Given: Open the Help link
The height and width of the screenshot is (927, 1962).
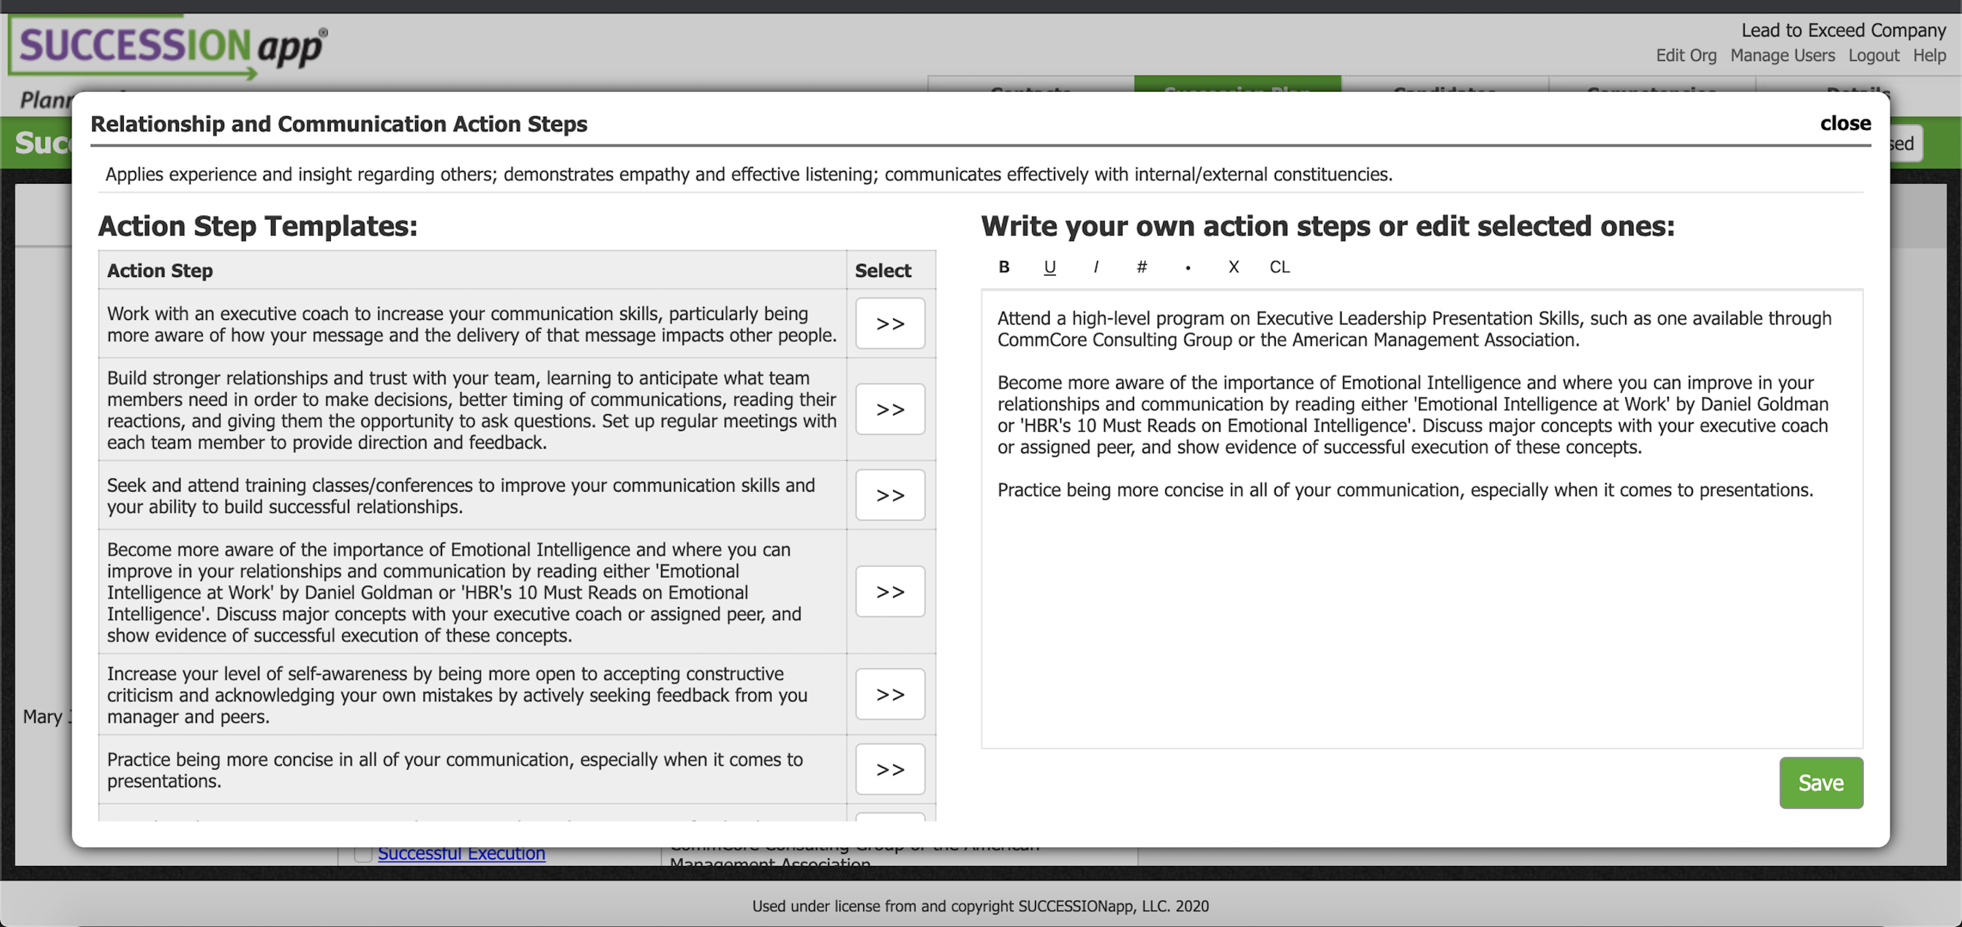Looking at the screenshot, I should tap(1929, 56).
